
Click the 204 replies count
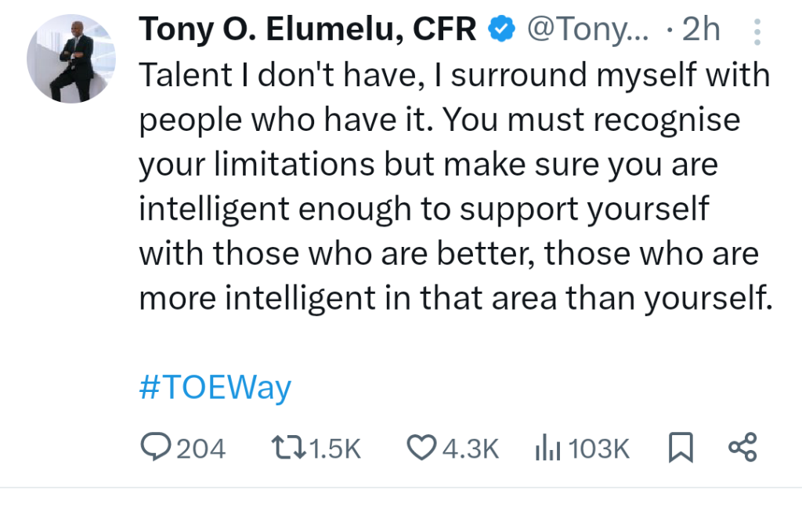pos(200,448)
